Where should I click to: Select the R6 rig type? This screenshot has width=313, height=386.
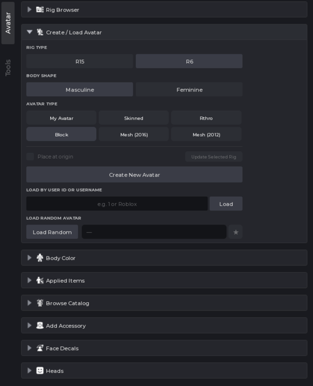point(189,61)
